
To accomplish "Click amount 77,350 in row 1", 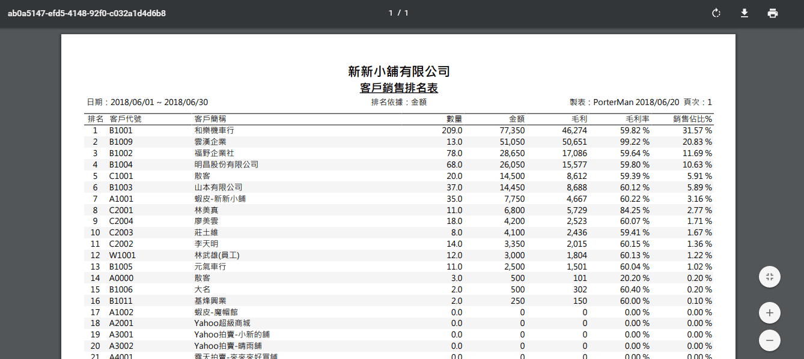I will (512, 130).
